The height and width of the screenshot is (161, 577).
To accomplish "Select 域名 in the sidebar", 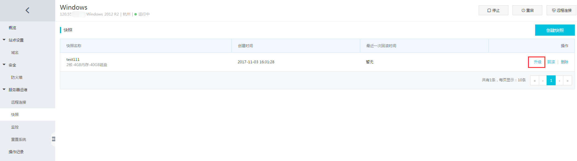I will tap(15, 53).
